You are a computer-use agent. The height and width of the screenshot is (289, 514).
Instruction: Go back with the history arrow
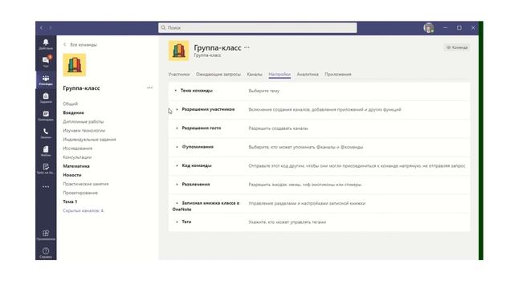tap(41, 28)
